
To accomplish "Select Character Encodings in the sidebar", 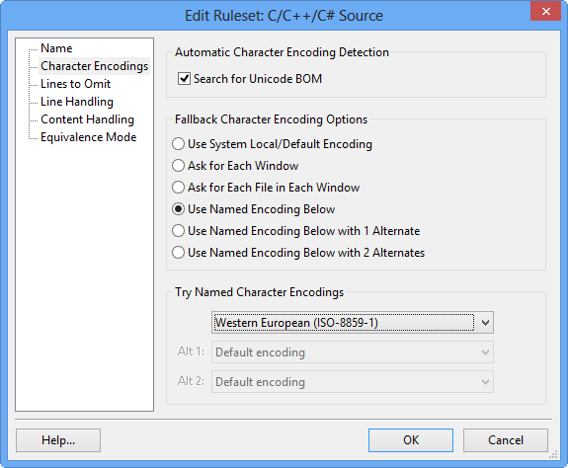I will pyautogui.click(x=94, y=66).
